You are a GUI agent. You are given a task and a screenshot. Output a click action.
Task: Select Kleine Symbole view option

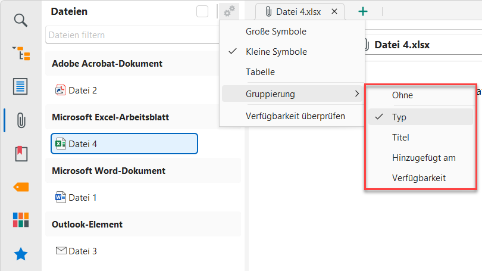tap(276, 52)
